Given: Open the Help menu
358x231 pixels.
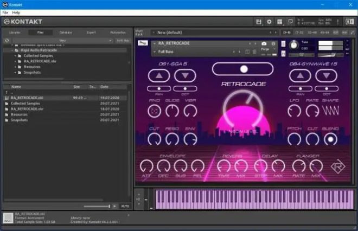Looking at the screenshot, I should (16, 12).
